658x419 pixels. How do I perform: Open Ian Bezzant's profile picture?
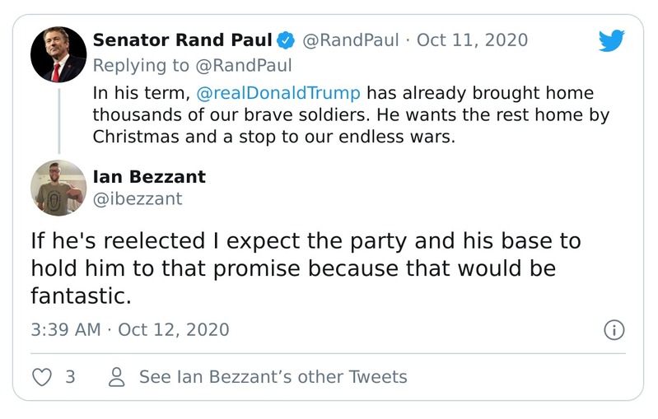(58, 188)
